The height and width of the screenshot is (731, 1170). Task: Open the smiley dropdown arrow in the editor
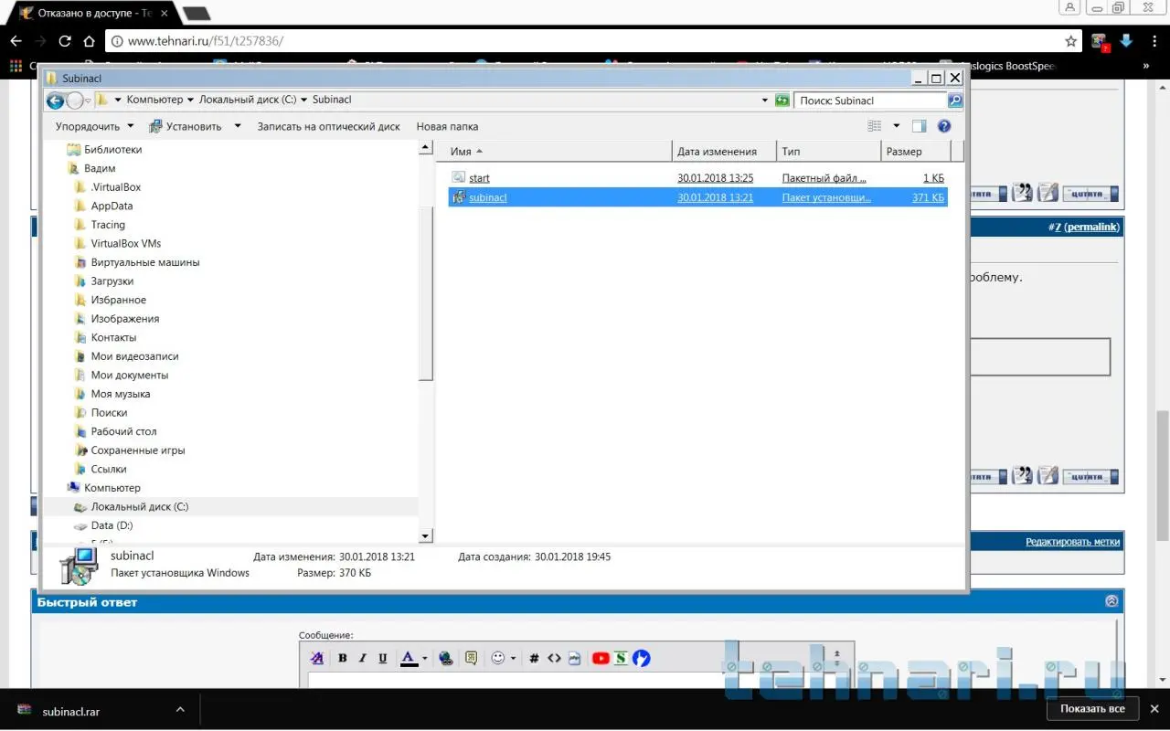coord(513,658)
